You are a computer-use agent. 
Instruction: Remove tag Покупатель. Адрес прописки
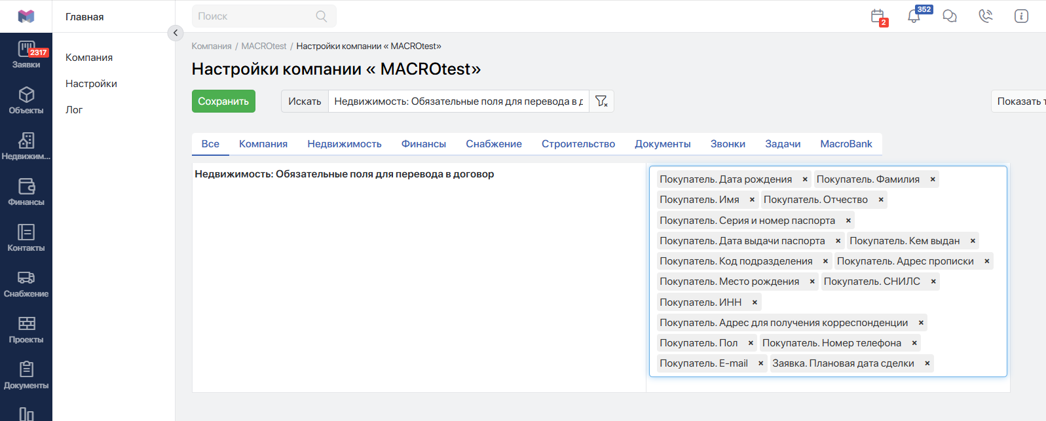(986, 261)
